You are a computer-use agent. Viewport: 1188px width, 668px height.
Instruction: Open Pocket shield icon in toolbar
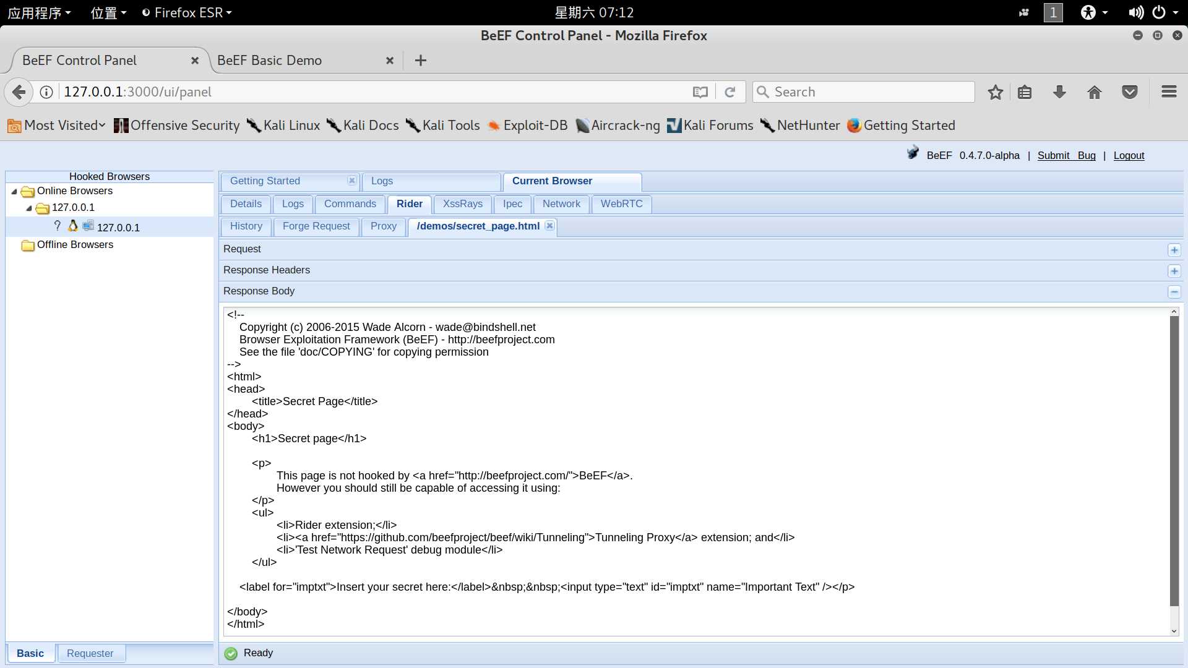click(x=1130, y=92)
